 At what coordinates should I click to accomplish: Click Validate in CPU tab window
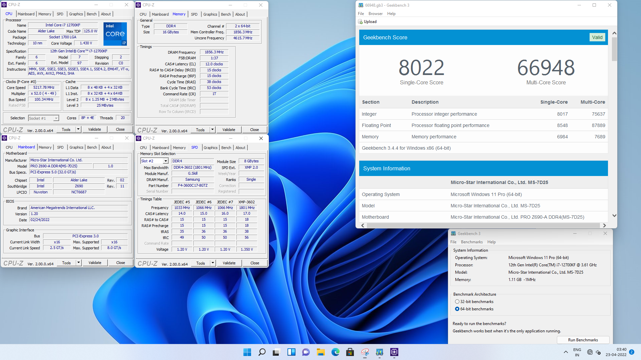(94, 129)
